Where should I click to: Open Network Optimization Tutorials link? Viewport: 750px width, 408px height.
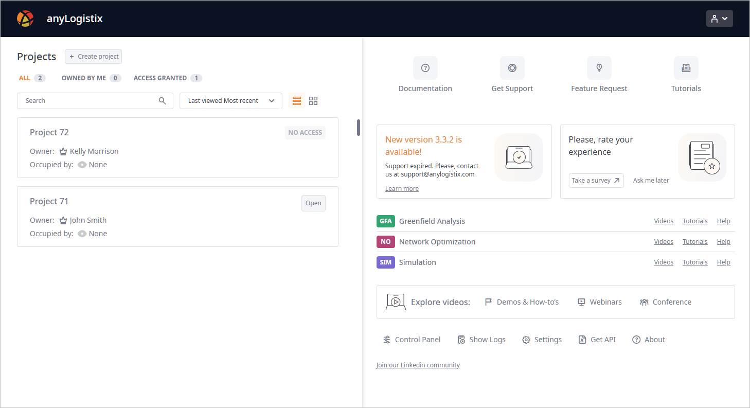pyautogui.click(x=695, y=242)
